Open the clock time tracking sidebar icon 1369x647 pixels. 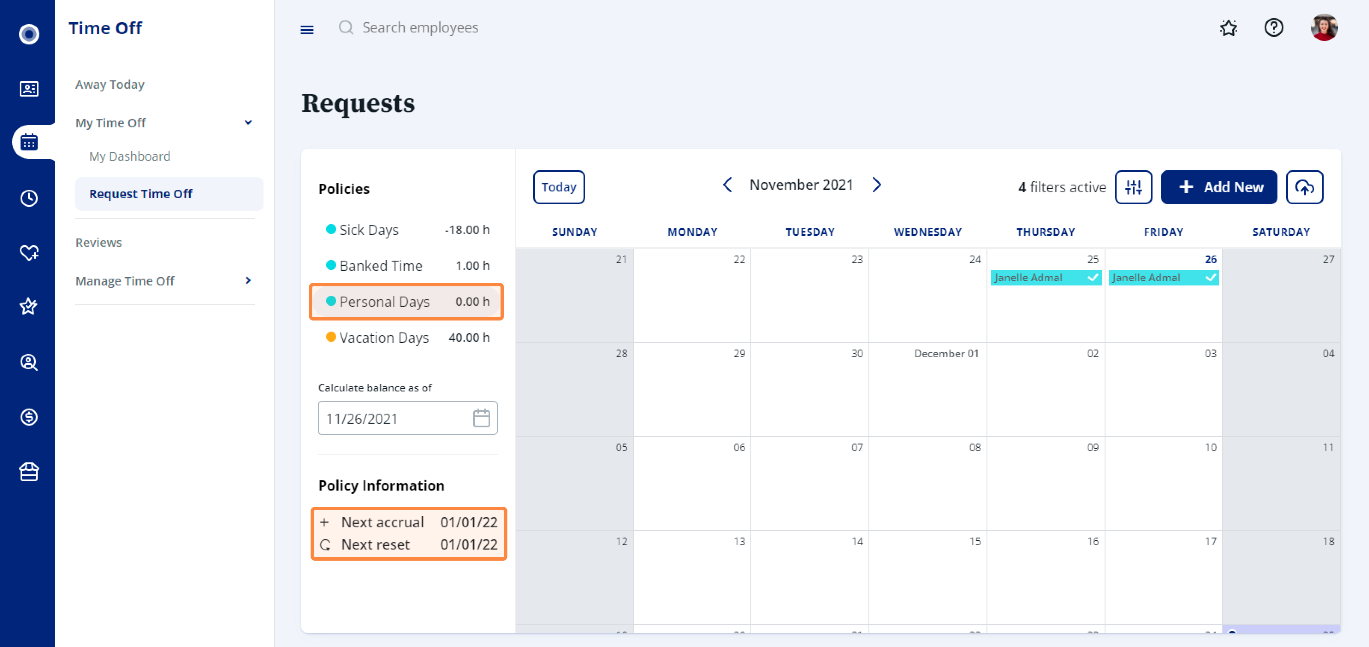coord(29,198)
